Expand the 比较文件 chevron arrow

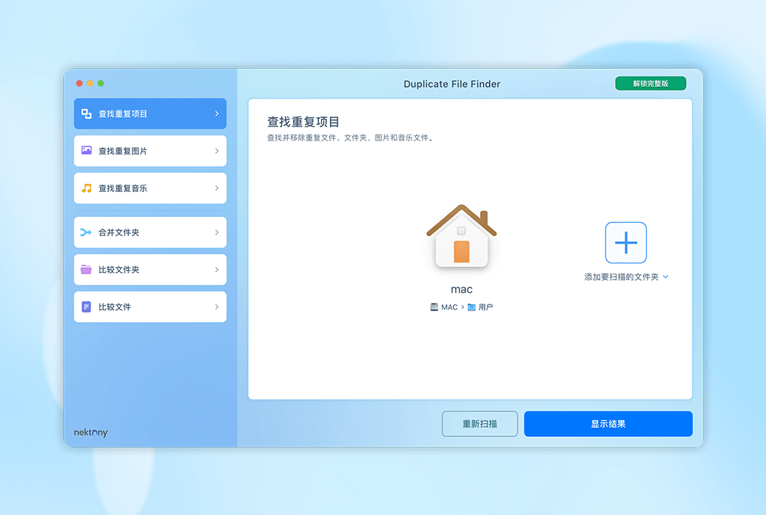(x=217, y=307)
